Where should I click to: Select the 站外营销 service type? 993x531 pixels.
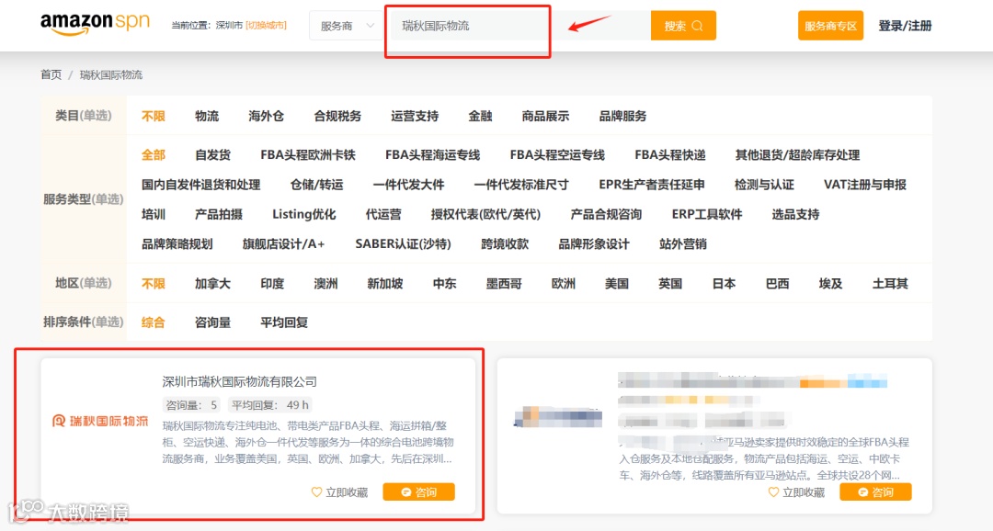point(682,243)
